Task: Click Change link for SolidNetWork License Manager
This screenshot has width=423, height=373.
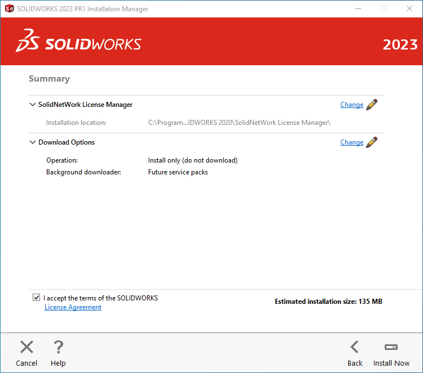Action: pyautogui.click(x=352, y=105)
